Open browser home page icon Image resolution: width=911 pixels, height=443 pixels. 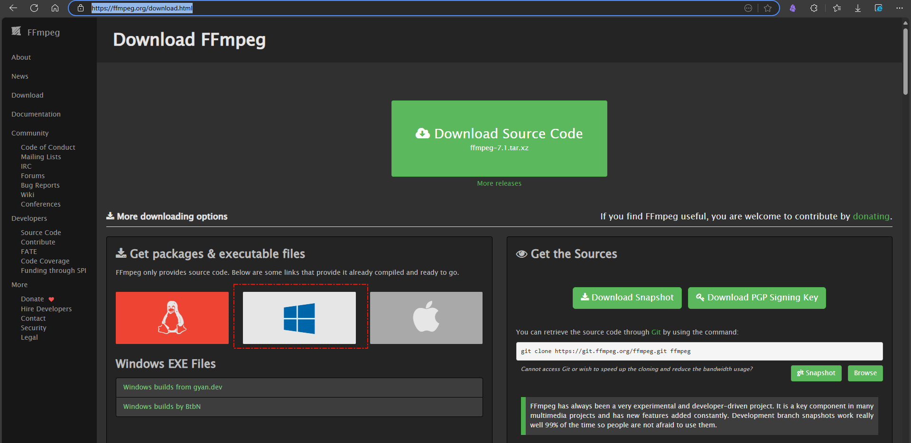[55, 8]
